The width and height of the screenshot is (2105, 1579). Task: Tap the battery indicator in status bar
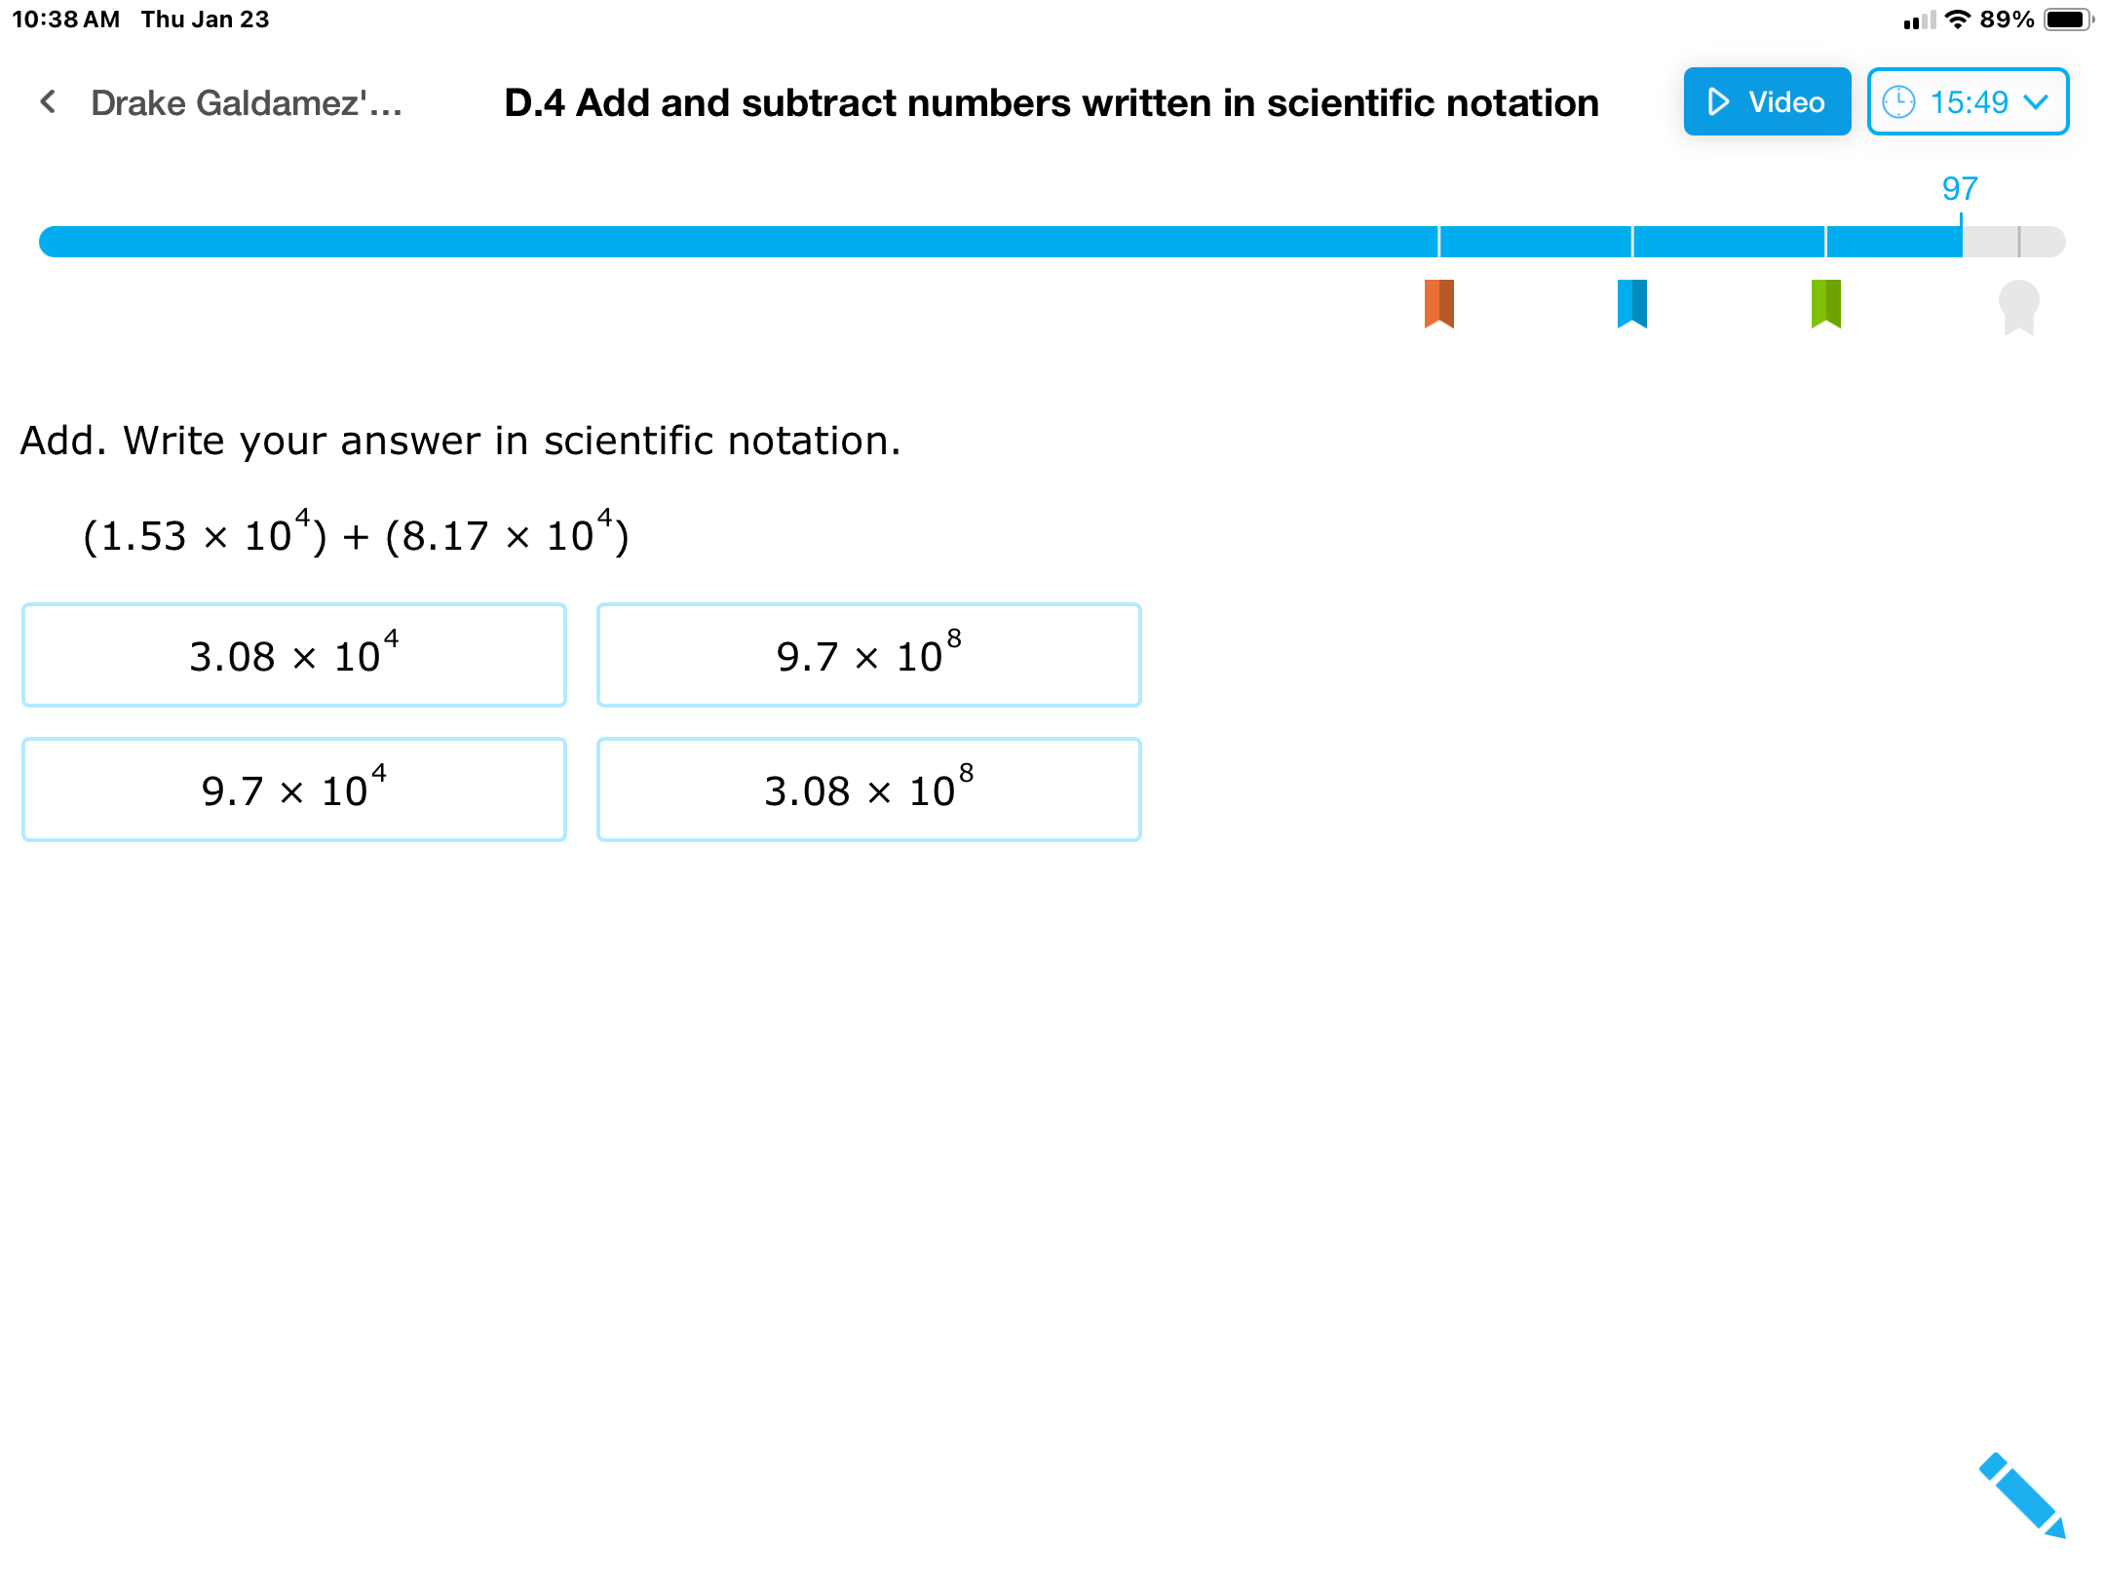coord(2068,19)
